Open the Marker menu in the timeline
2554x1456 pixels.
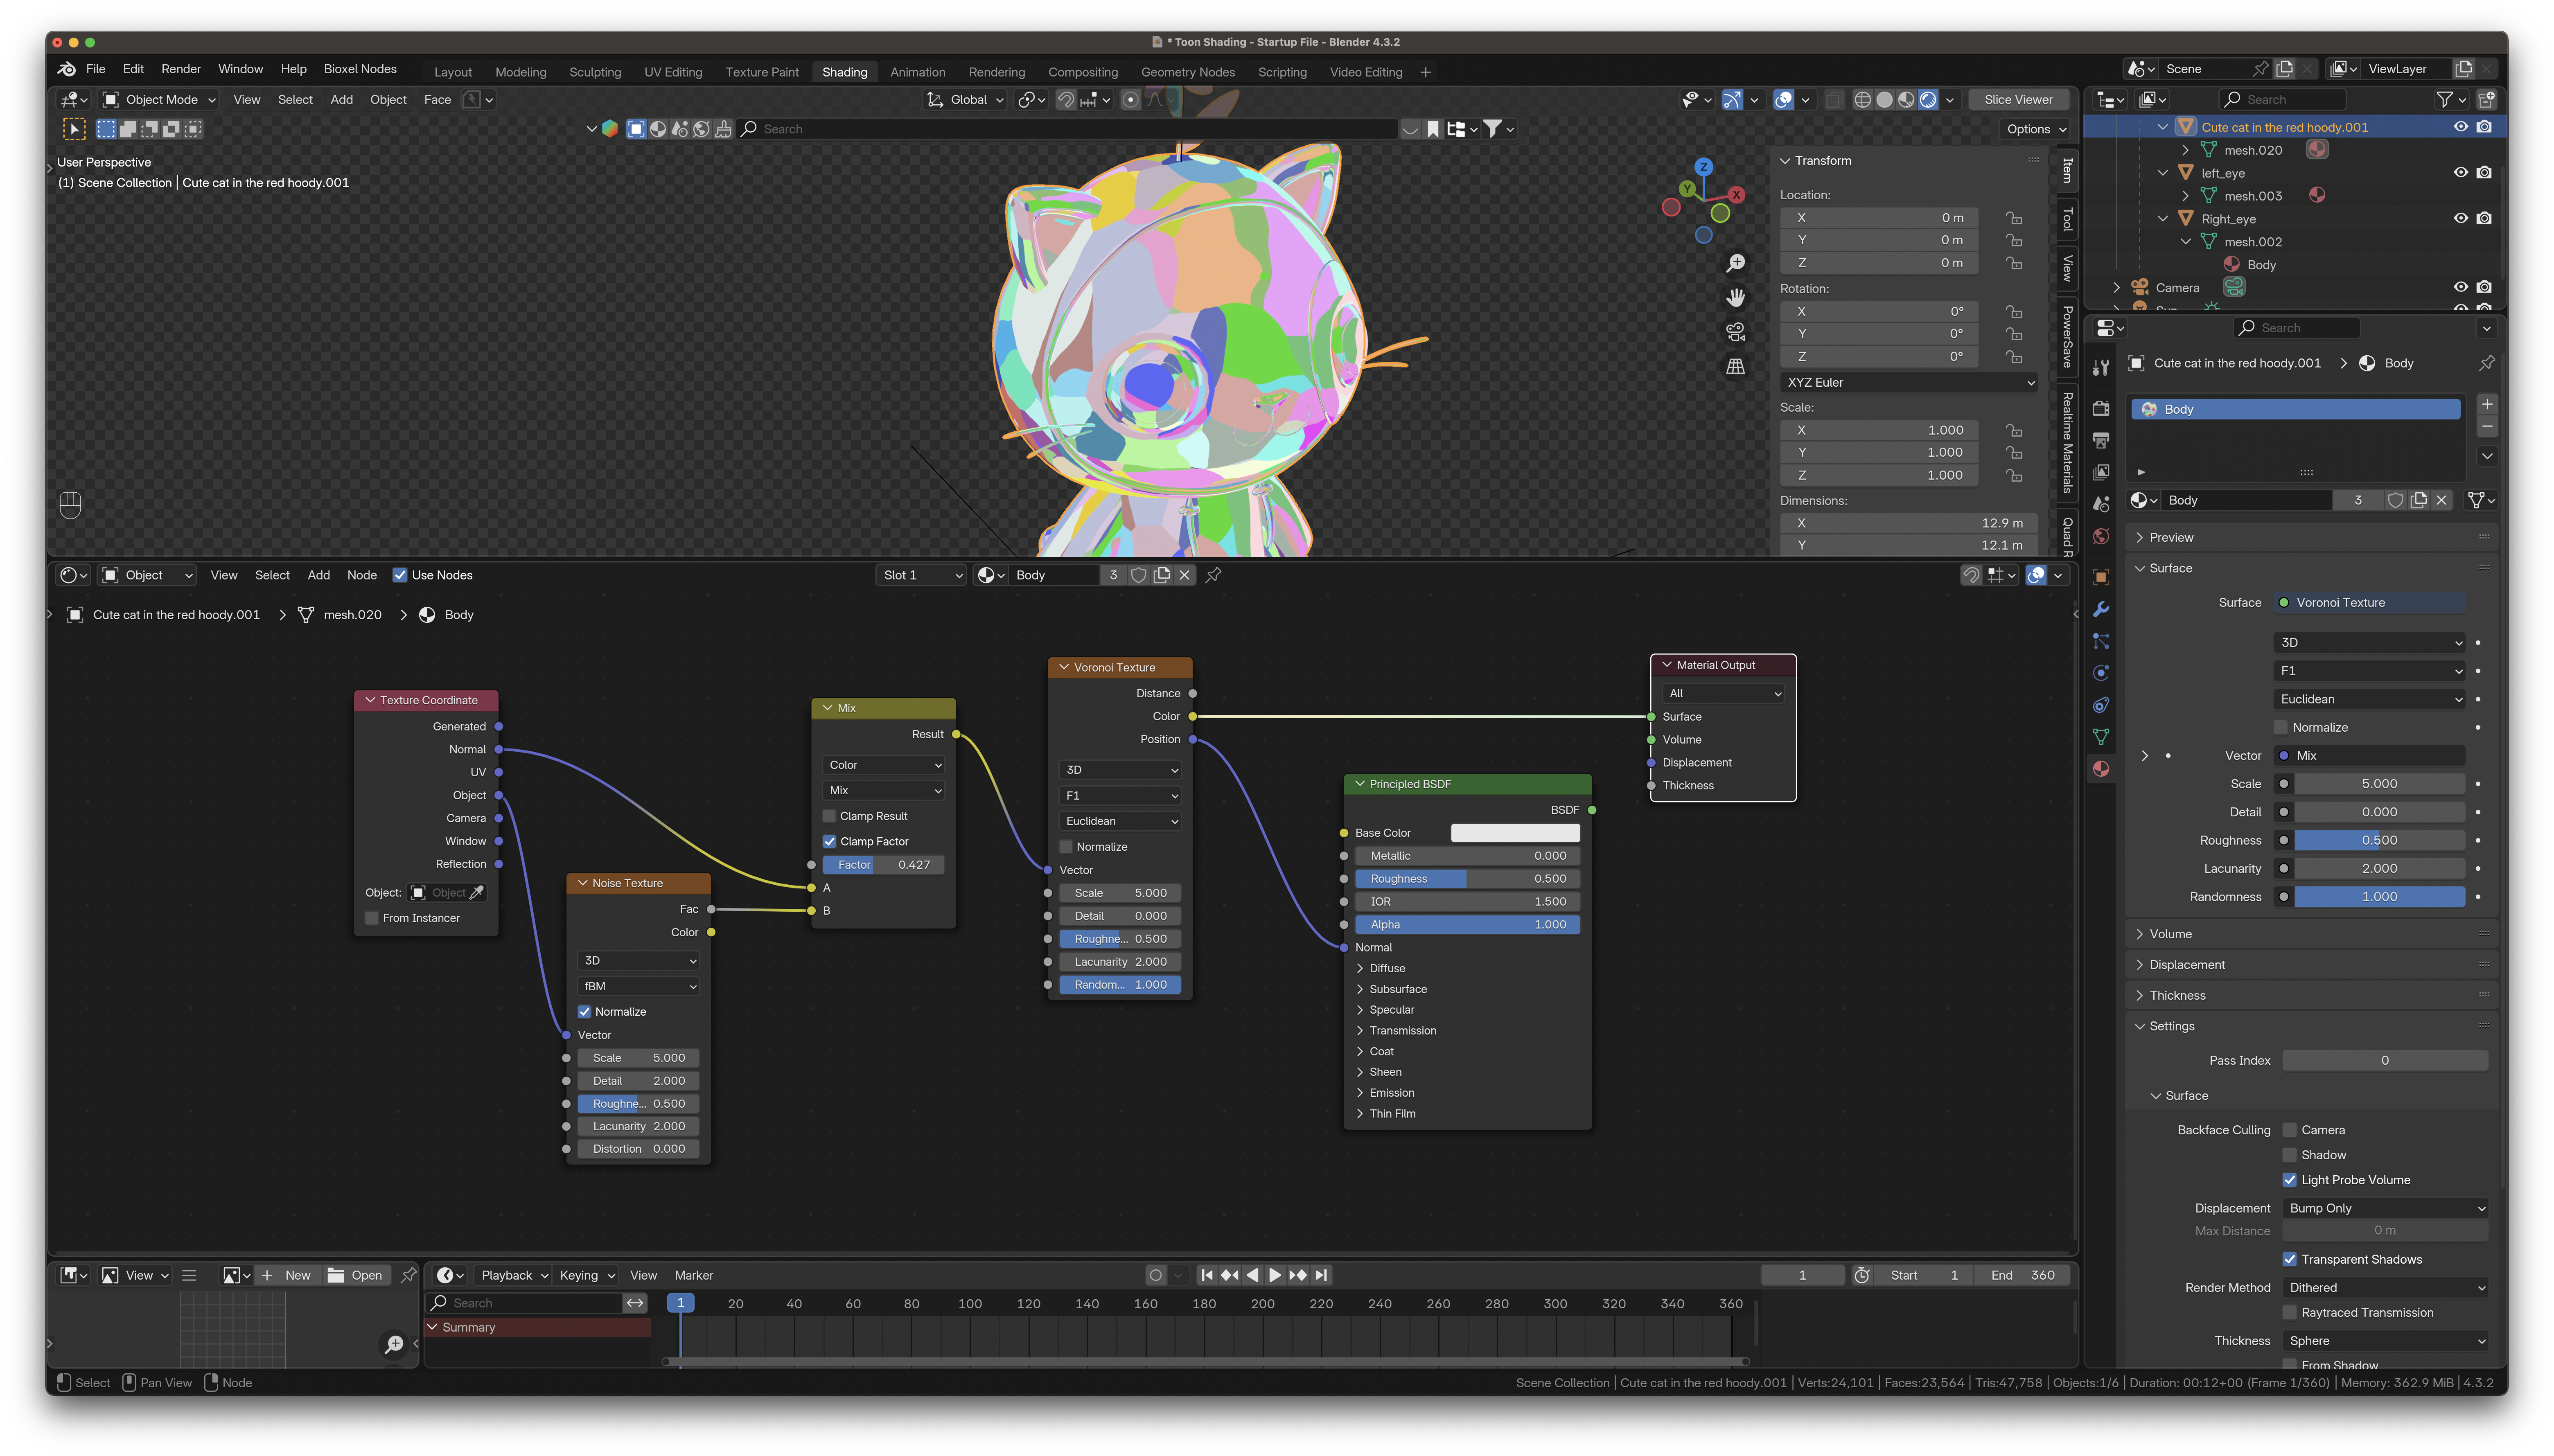point(694,1275)
